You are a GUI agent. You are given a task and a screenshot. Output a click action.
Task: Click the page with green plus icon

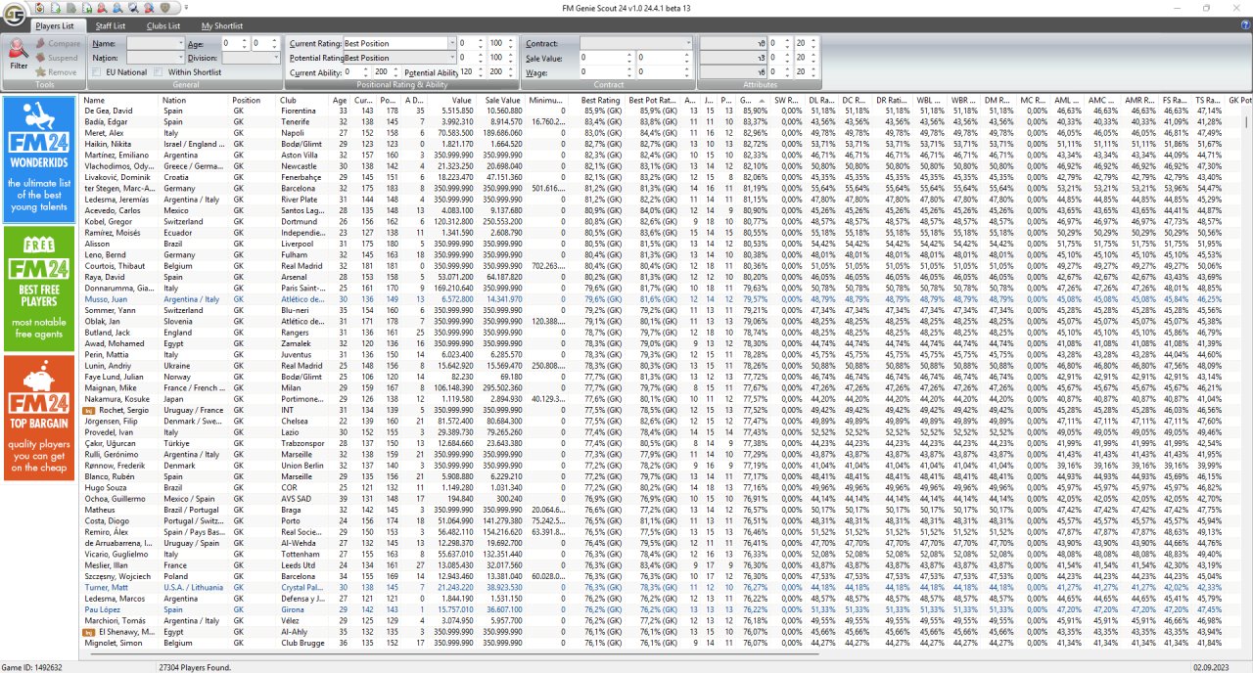(x=56, y=8)
